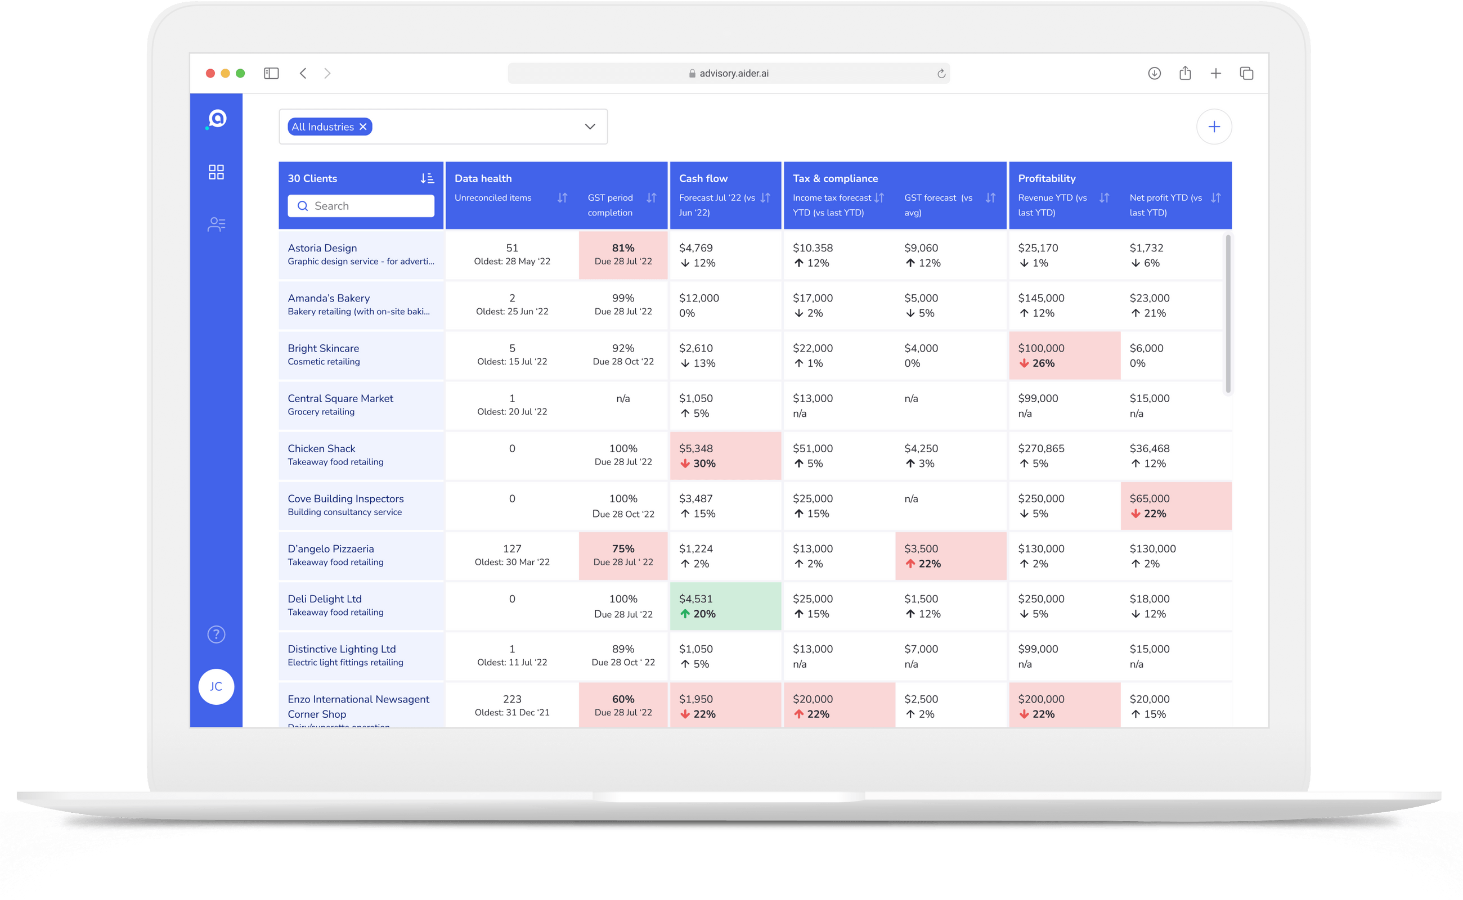Toggle sort on Unreconciled items column
The height and width of the screenshot is (900, 1463).
(562, 197)
